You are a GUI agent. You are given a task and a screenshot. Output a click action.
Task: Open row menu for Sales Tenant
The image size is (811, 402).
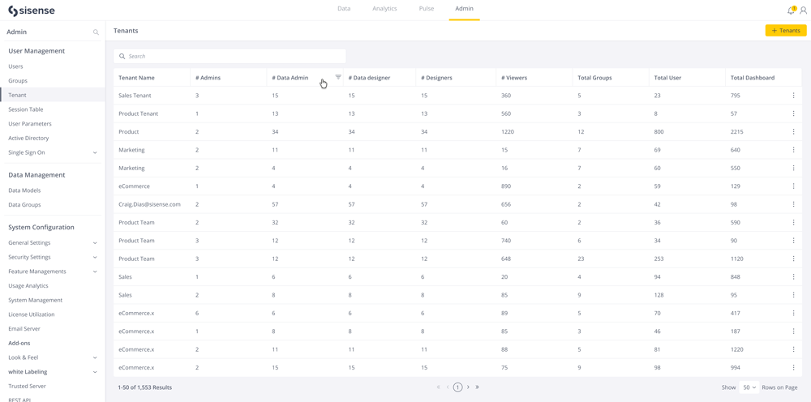coord(793,96)
